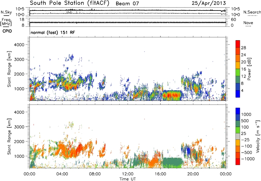
Task: Click the '28' tick on the power colorbar
Action: coord(243,48)
